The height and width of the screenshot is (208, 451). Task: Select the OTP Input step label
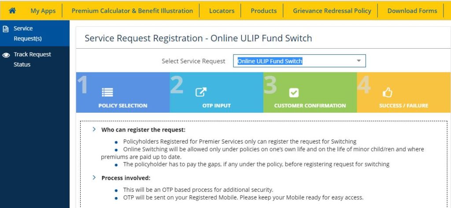coord(216,106)
